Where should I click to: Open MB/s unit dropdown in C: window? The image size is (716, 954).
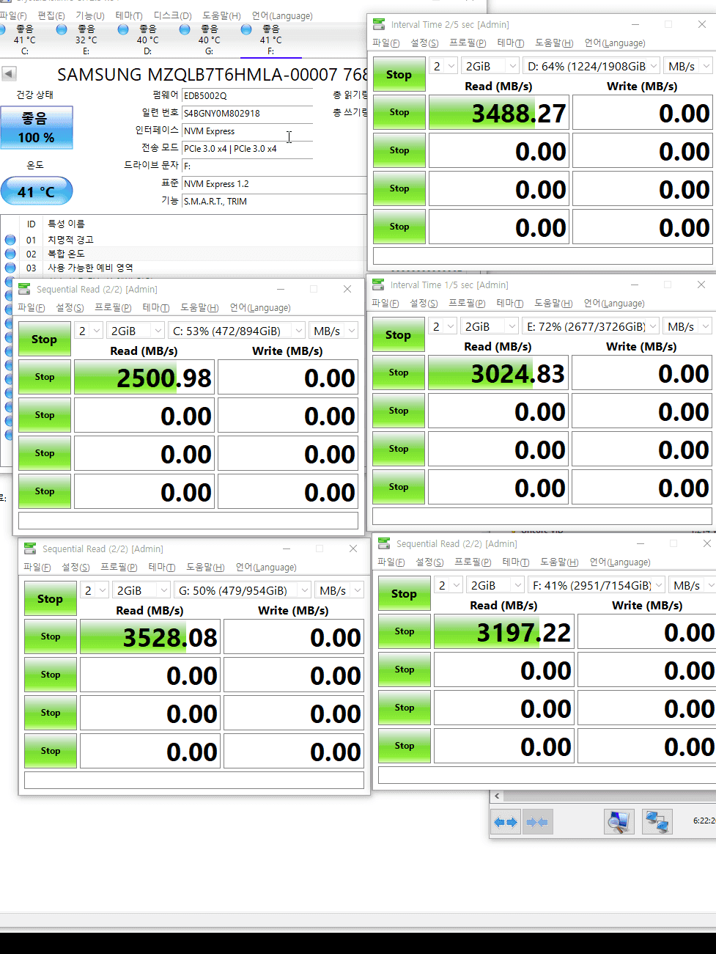pos(333,331)
